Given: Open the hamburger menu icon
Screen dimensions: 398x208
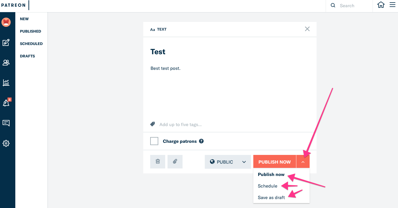Looking at the screenshot, I should click(392, 5).
